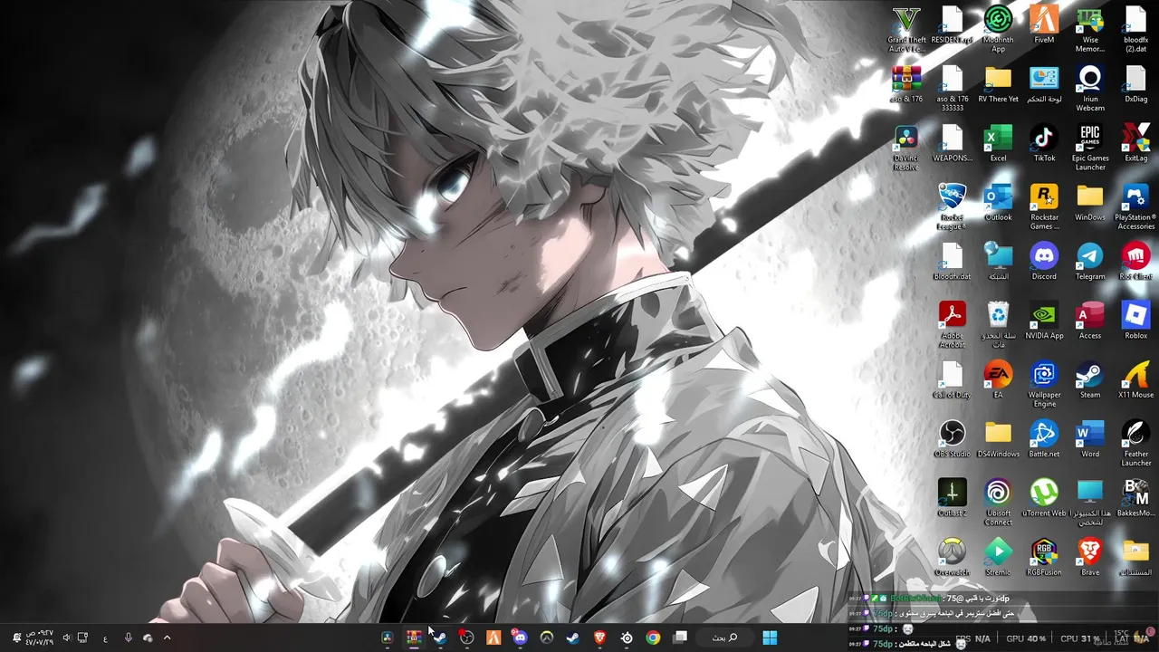Select the Access desktop icon

tap(1090, 321)
